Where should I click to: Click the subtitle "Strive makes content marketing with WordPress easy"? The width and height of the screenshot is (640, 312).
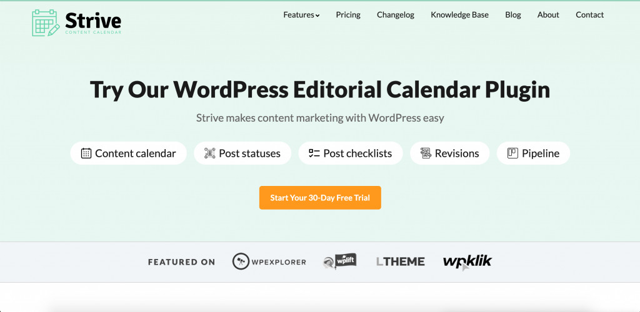click(320, 118)
